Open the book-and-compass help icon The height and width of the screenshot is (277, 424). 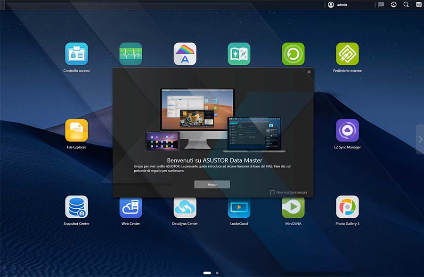[x=239, y=54]
